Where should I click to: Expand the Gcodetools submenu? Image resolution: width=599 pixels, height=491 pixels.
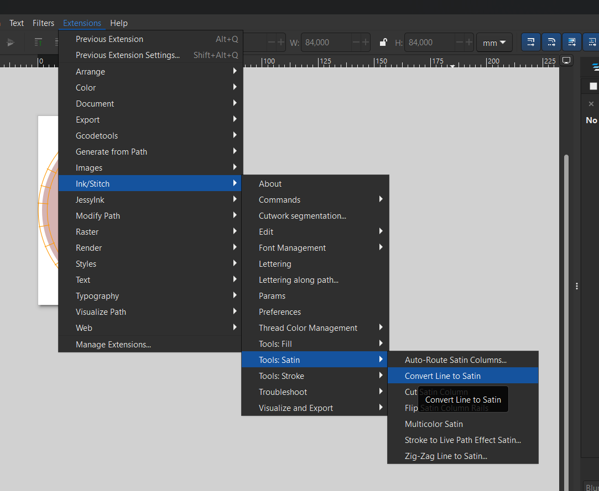pos(150,136)
